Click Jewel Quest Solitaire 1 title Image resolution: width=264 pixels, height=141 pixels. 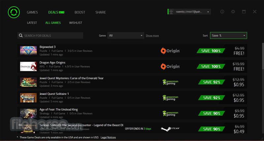[x=54, y=94]
